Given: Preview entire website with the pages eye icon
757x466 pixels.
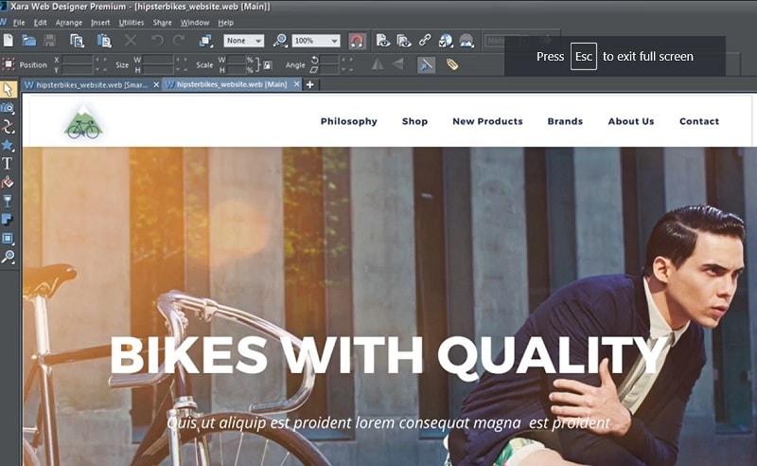Looking at the screenshot, I should [404, 41].
